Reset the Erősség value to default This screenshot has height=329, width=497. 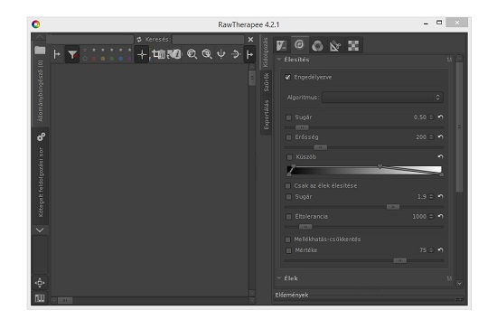tap(440, 136)
